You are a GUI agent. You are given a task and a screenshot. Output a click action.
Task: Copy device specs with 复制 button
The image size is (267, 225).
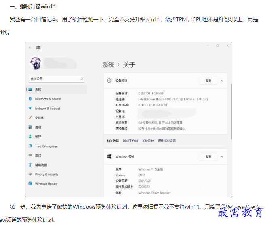208,81
